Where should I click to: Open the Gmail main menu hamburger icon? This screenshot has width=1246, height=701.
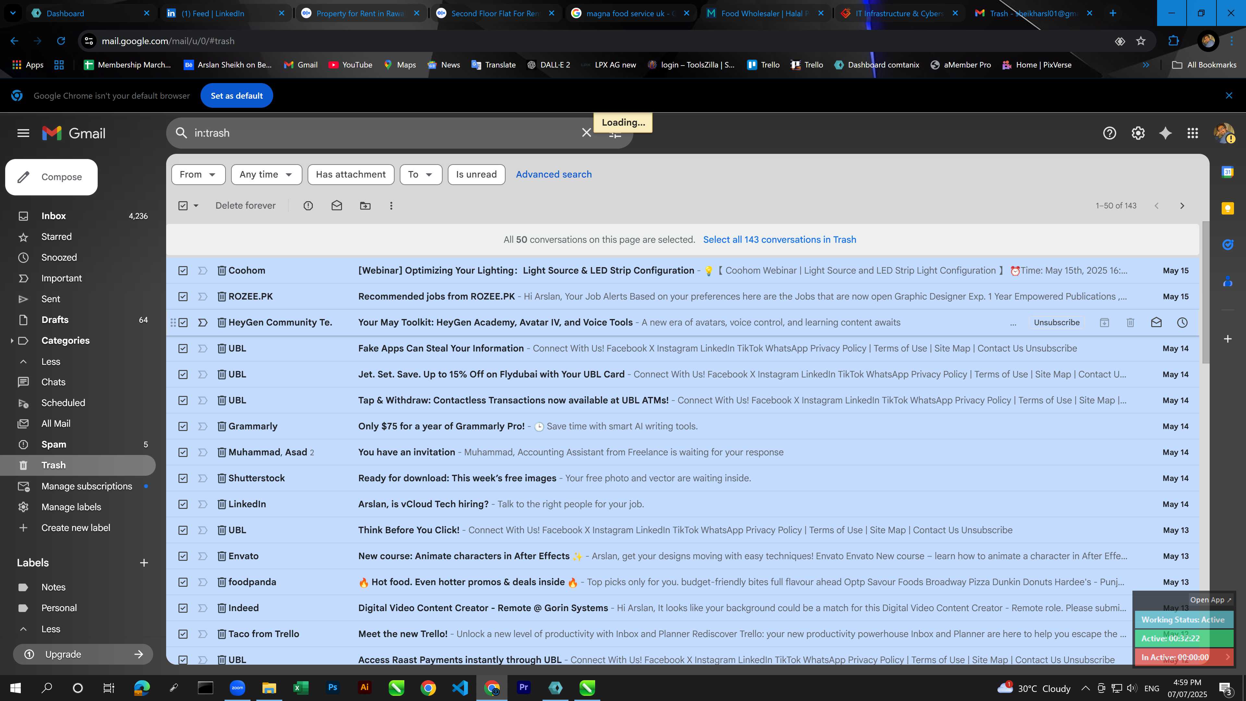(23, 133)
